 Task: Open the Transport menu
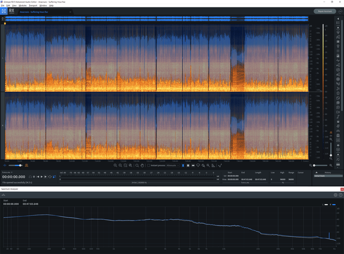33,5
